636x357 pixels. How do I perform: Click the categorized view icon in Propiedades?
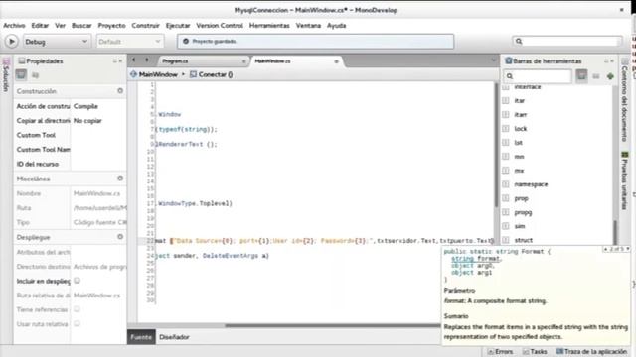[x=21, y=75]
